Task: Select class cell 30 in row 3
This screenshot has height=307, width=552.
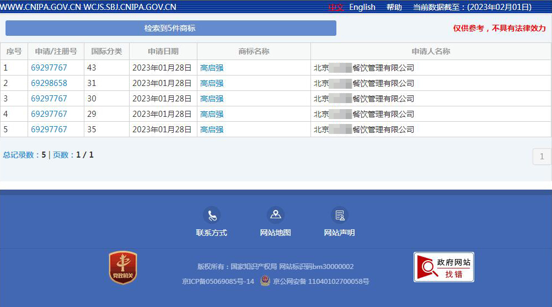Action: tap(106, 99)
